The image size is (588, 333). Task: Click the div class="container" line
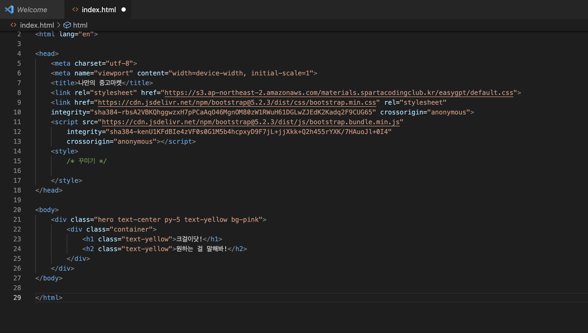(112, 229)
